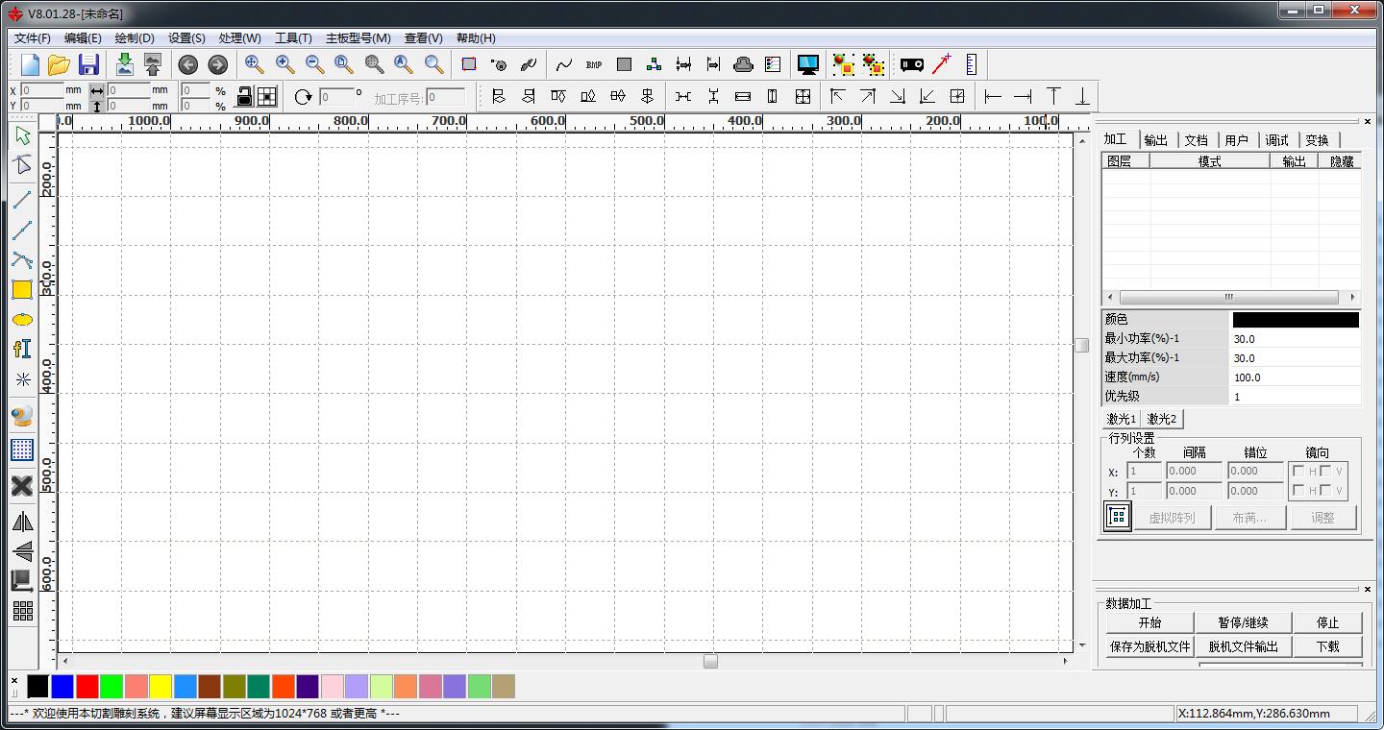Click the 停止 button
1384x730 pixels.
point(1328,622)
